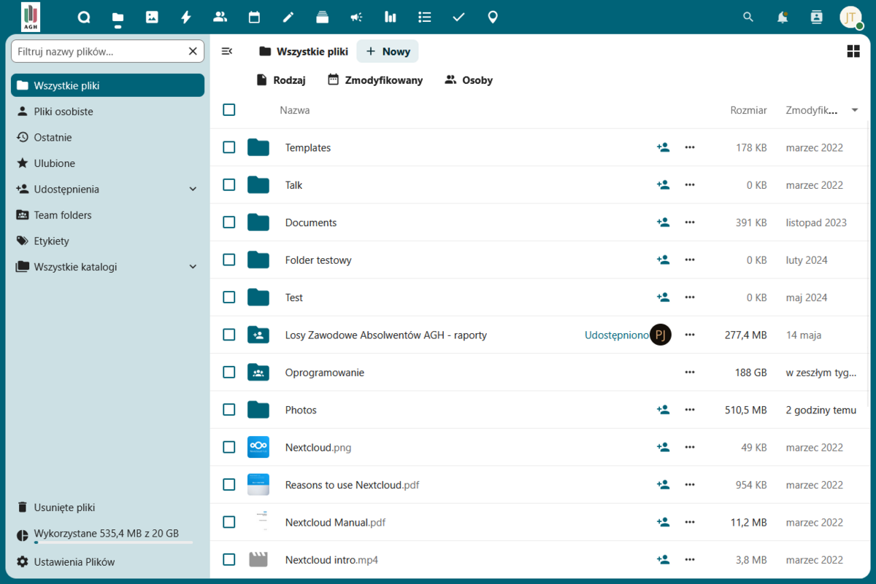Switch to grid view icon
The height and width of the screenshot is (584, 876).
853,51
